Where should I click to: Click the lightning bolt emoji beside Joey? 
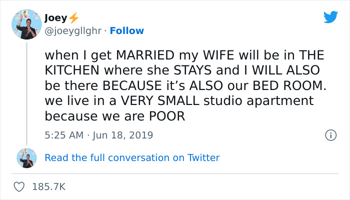[x=74, y=18]
